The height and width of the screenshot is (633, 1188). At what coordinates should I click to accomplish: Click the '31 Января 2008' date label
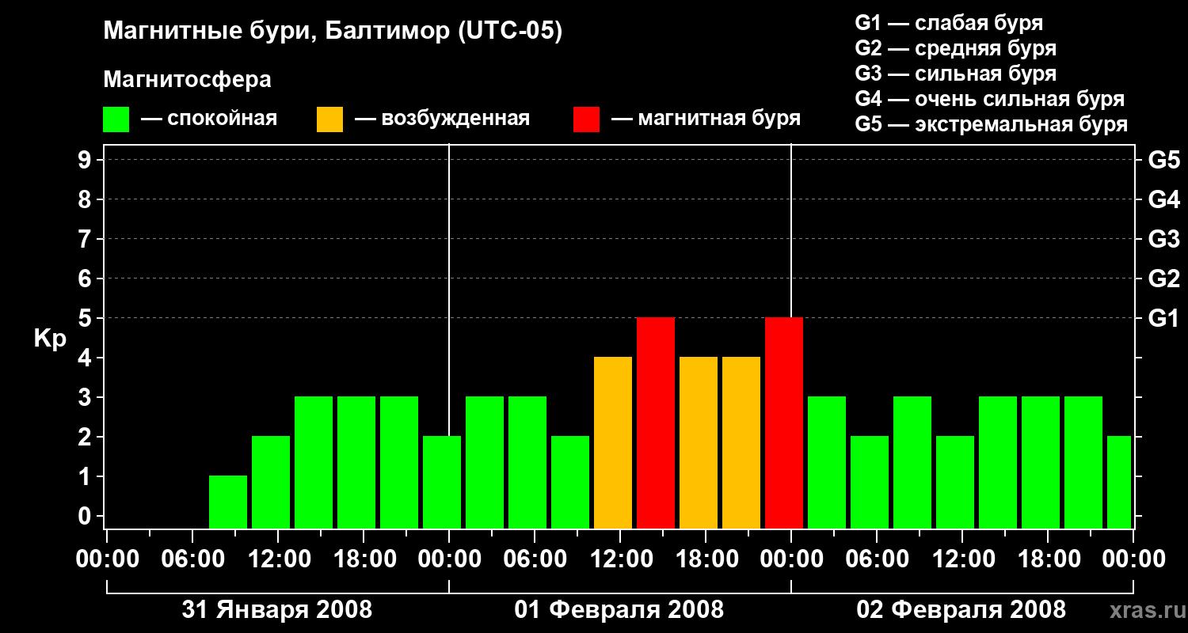pyautogui.click(x=277, y=610)
